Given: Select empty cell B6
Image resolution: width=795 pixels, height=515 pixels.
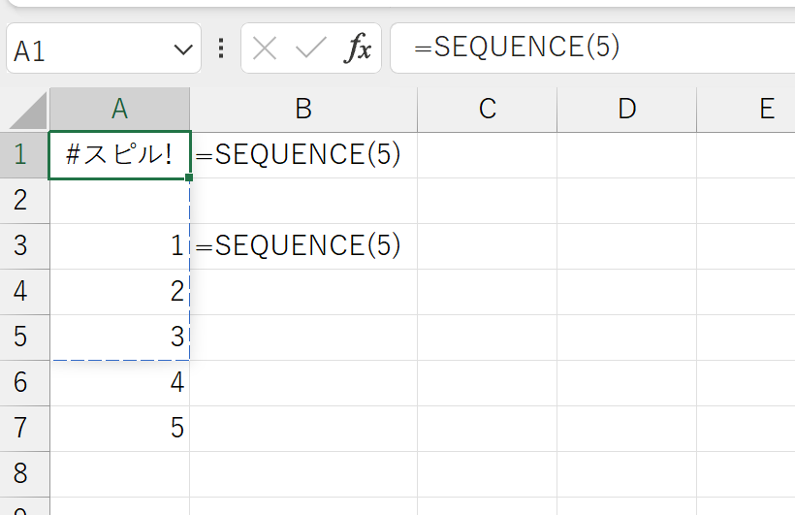Looking at the screenshot, I should (x=303, y=383).
